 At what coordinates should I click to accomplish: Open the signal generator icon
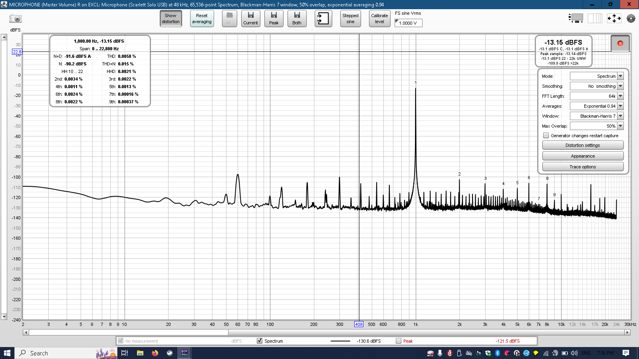(x=323, y=18)
